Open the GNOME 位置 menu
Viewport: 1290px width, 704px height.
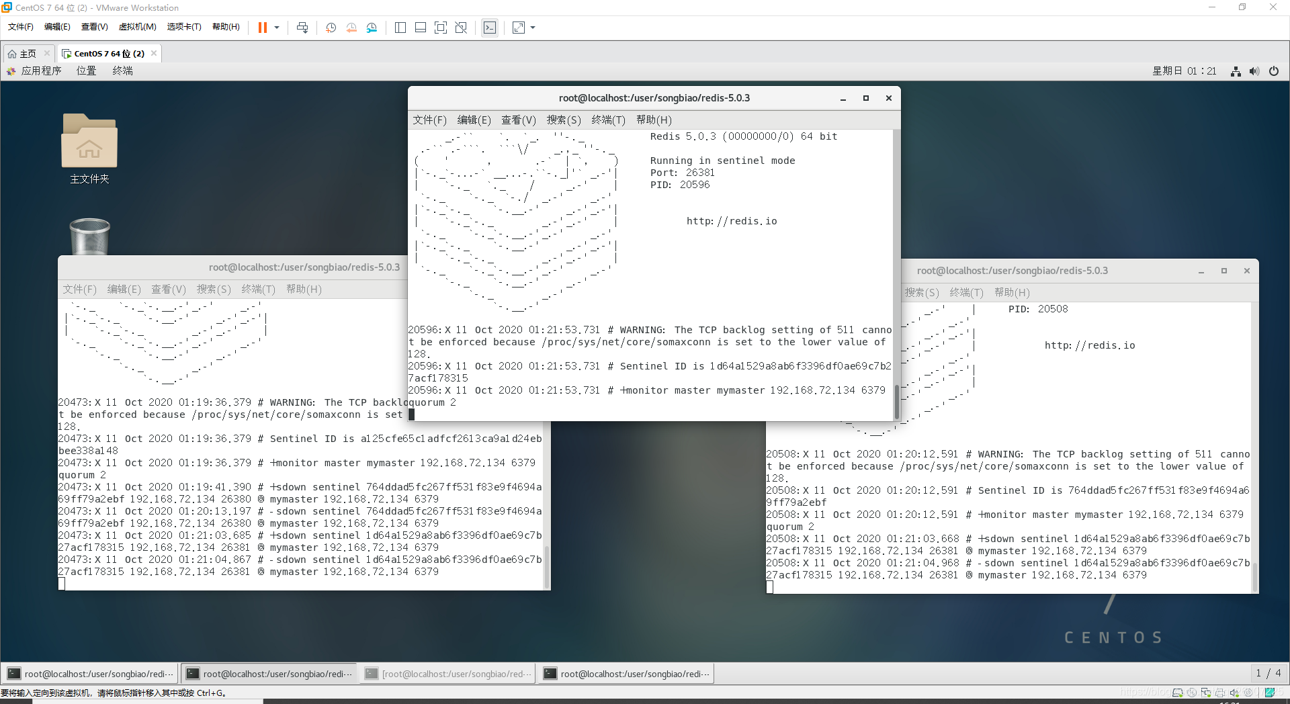click(86, 71)
